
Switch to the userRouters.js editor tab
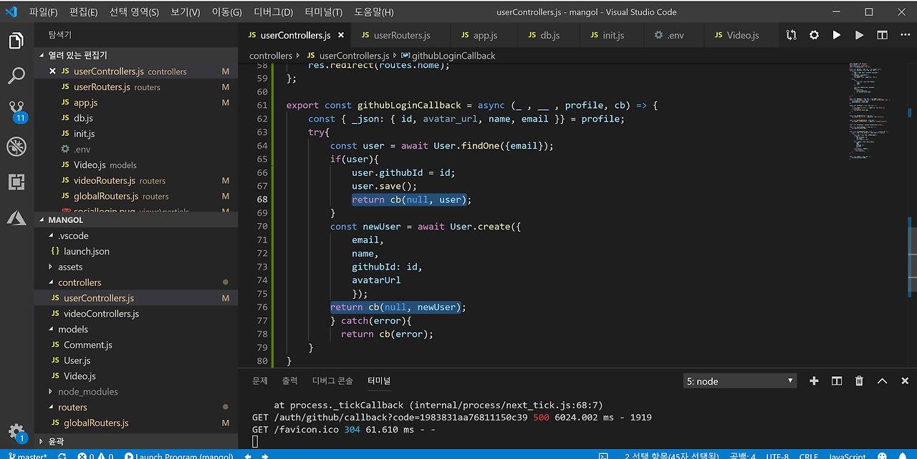click(x=401, y=35)
